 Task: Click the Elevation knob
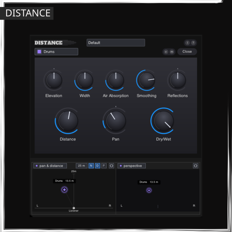[x=54, y=80]
